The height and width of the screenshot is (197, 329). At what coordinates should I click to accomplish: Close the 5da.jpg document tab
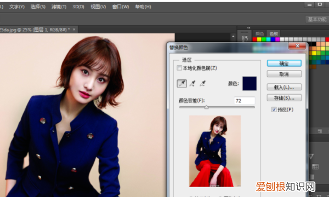click(x=74, y=30)
